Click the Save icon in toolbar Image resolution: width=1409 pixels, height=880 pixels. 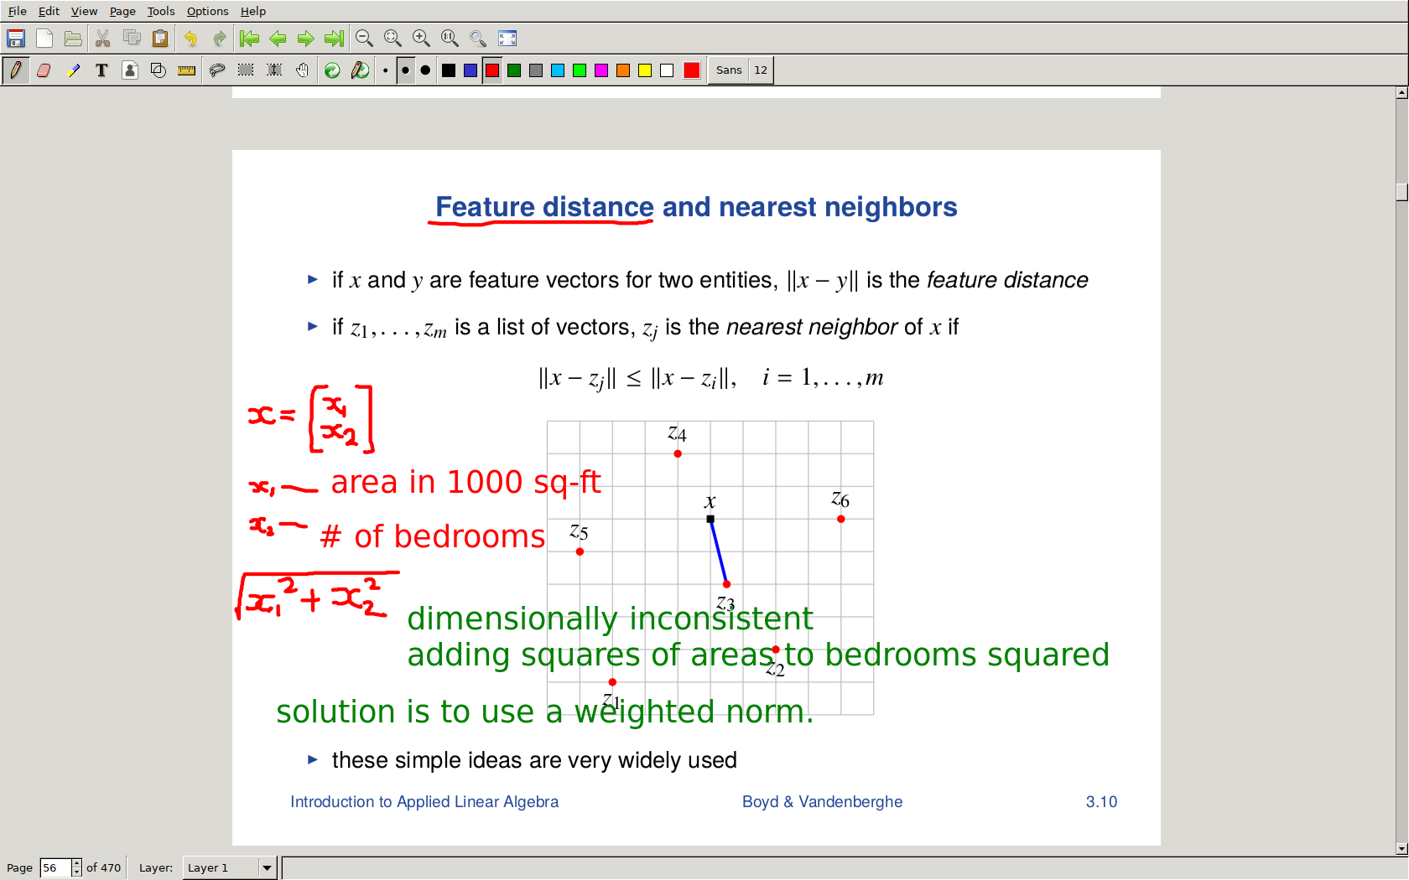[16, 39]
